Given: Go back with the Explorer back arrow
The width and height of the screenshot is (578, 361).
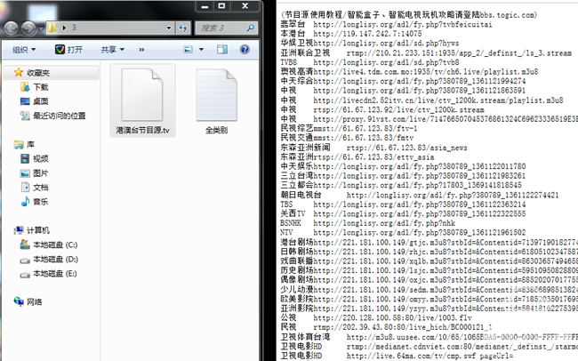Looking at the screenshot, I should [x=12, y=28].
